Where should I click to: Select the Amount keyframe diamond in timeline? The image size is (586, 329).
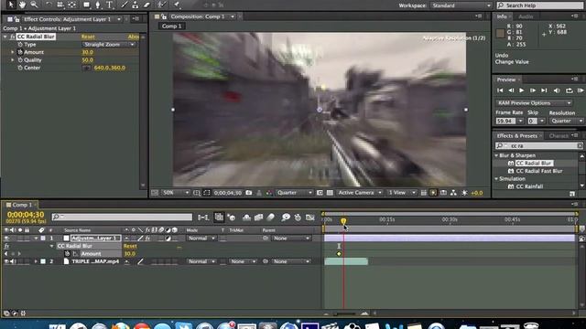click(339, 254)
